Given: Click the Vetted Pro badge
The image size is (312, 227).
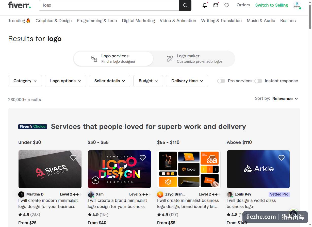Looking at the screenshot, I should 279,194.
